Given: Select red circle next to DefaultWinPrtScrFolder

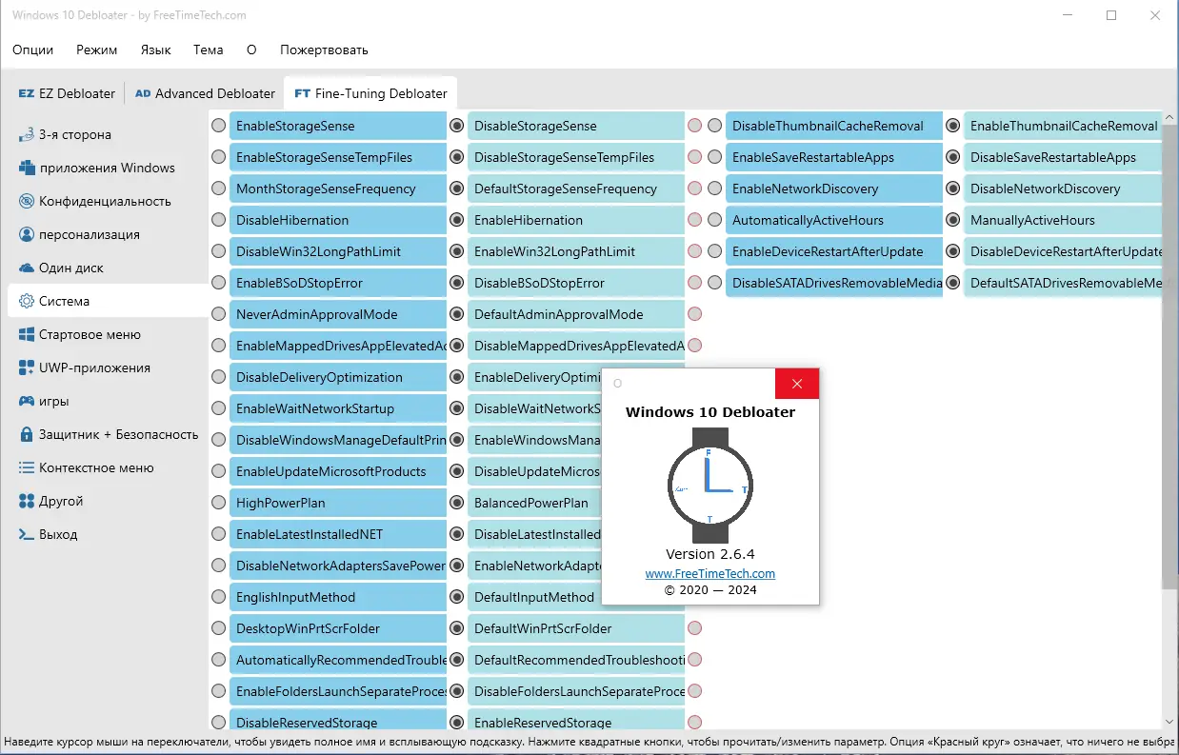Looking at the screenshot, I should (695, 628).
